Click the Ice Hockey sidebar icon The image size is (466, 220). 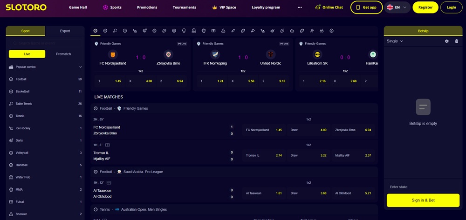tap(11, 128)
